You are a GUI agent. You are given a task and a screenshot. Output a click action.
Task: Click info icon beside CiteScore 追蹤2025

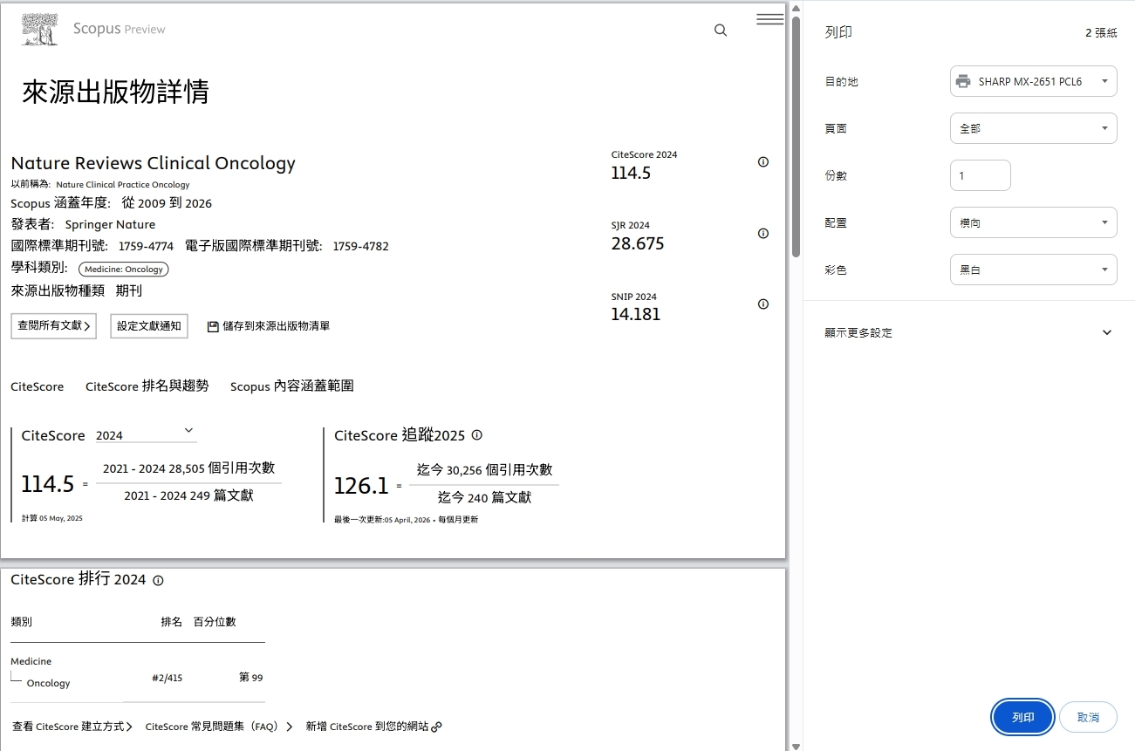[477, 435]
